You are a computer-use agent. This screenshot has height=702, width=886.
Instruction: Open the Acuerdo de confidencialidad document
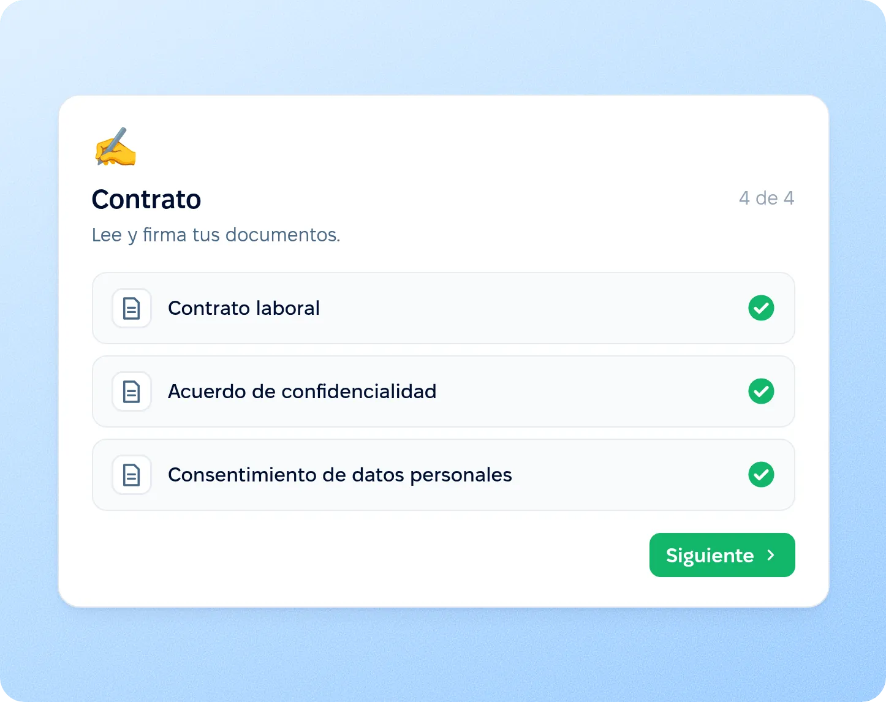(x=444, y=391)
